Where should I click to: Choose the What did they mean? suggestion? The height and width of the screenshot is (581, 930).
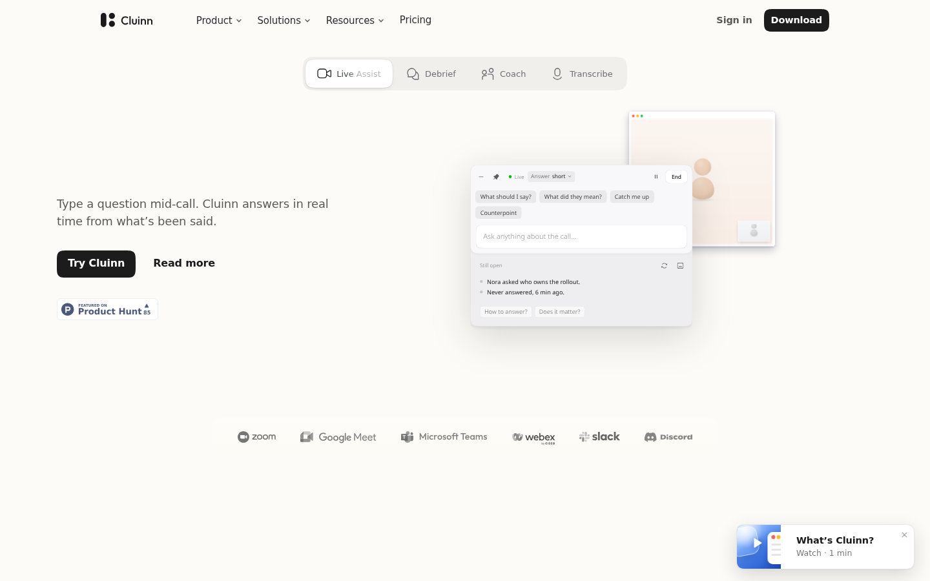coord(573,197)
